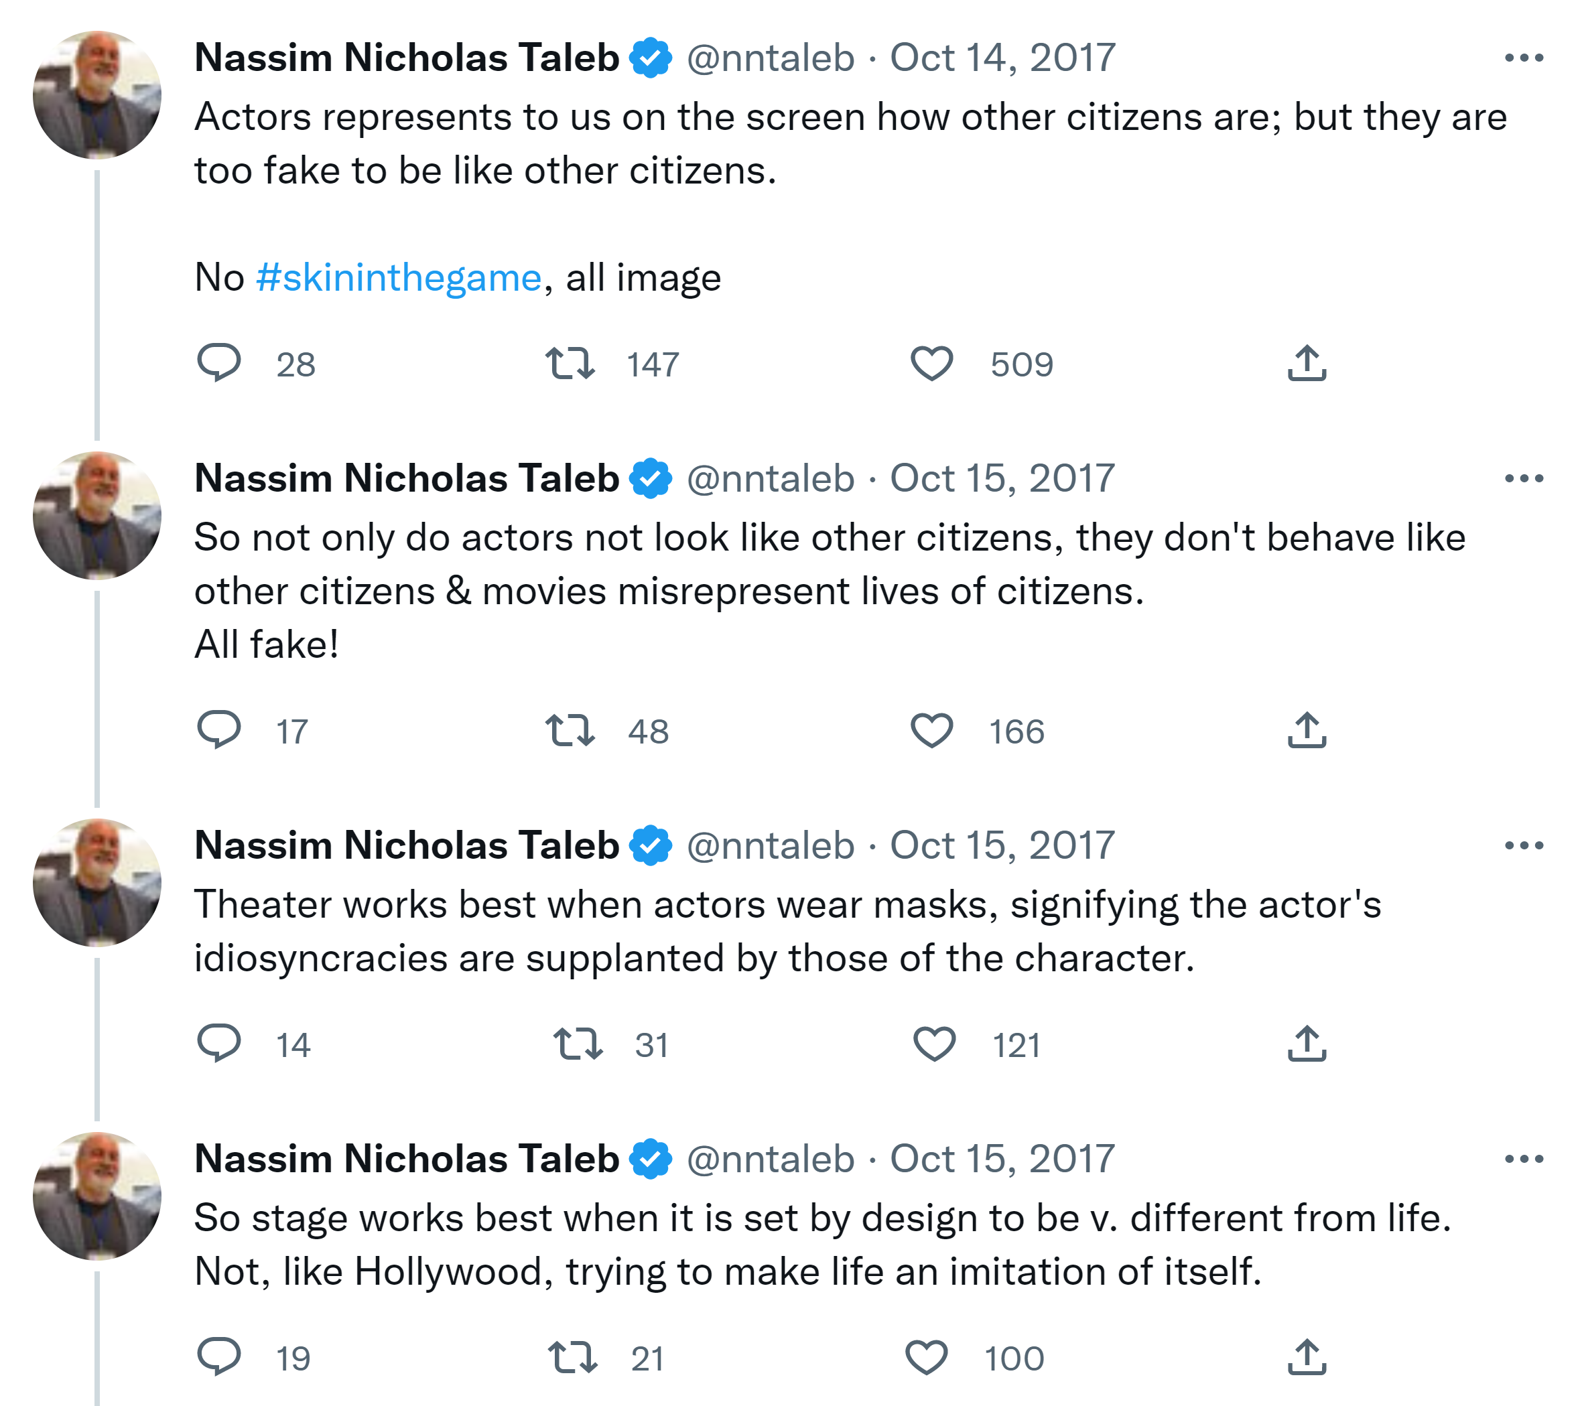
Task: Retweet the tweet with 31 retweets
Action: [578, 1044]
